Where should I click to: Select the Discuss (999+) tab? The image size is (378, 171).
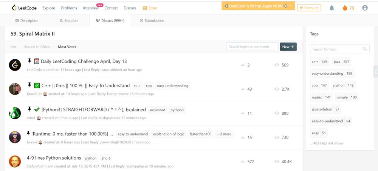tap(110, 20)
